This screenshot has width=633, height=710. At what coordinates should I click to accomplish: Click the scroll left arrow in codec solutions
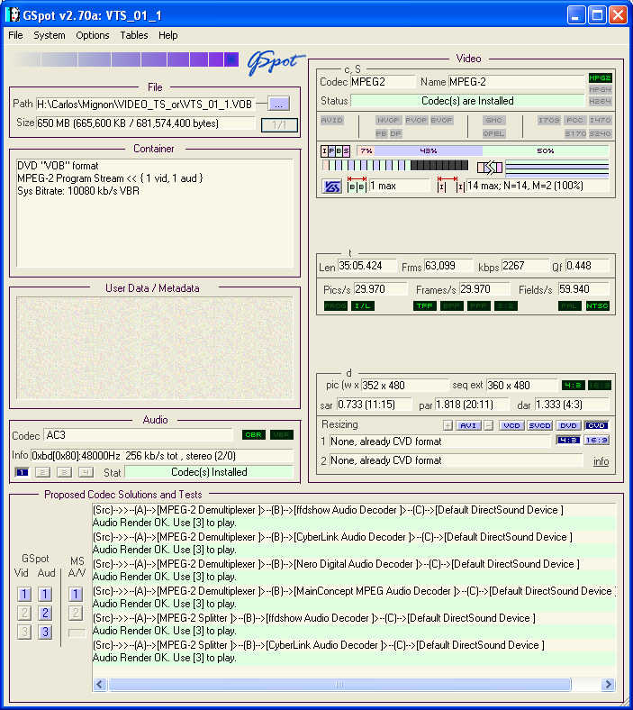100,684
